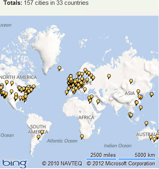Select the pin in South Africa
Image resolution: width=159 pixels, height=169 pixels.
82,137
